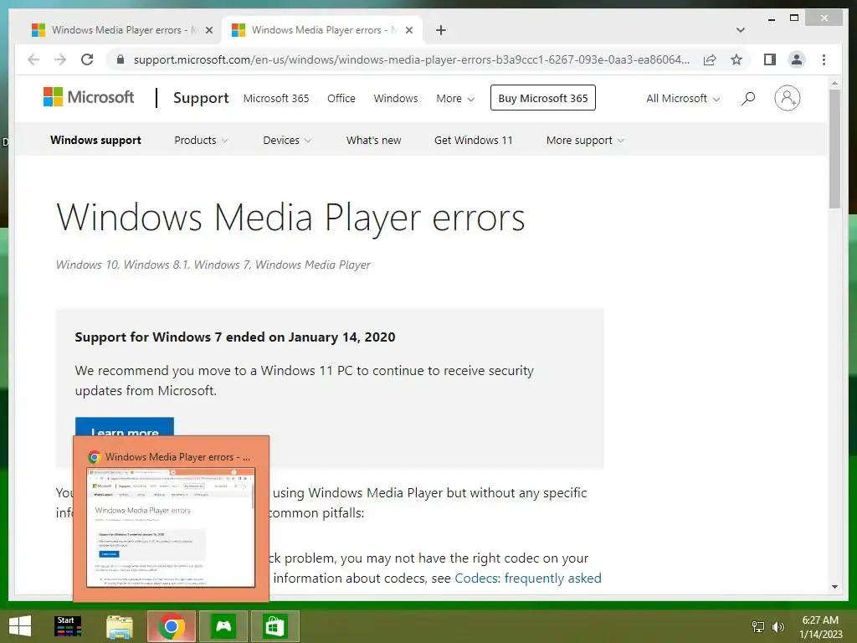This screenshot has height=643, width=857.
Task: Click the page's vertical scrollbar thumb
Action: point(834,149)
